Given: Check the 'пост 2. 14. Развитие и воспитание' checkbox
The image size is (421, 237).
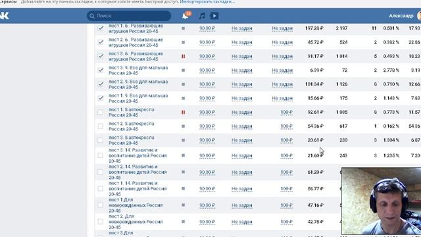Looking at the screenshot, I should click(x=101, y=172).
